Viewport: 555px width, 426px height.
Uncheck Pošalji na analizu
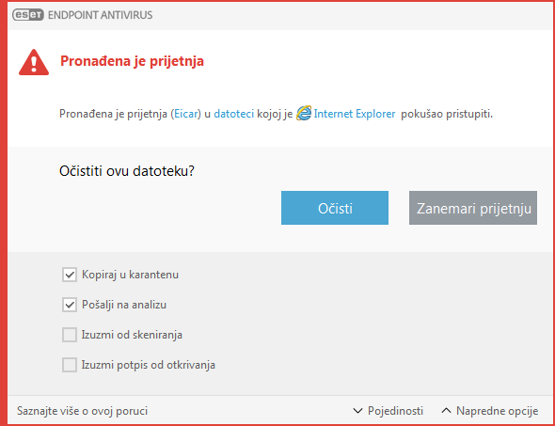pos(70,305)
